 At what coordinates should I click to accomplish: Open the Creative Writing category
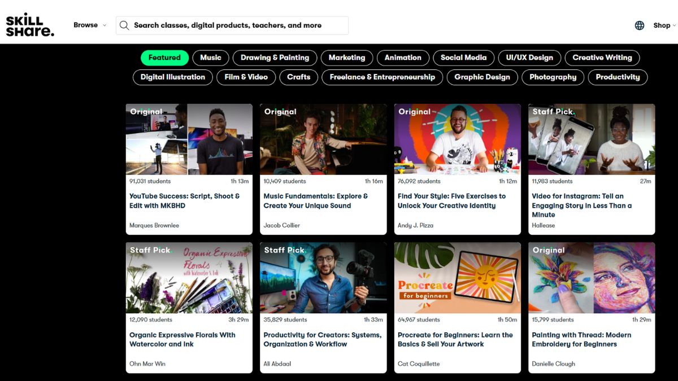pos(602,58)
